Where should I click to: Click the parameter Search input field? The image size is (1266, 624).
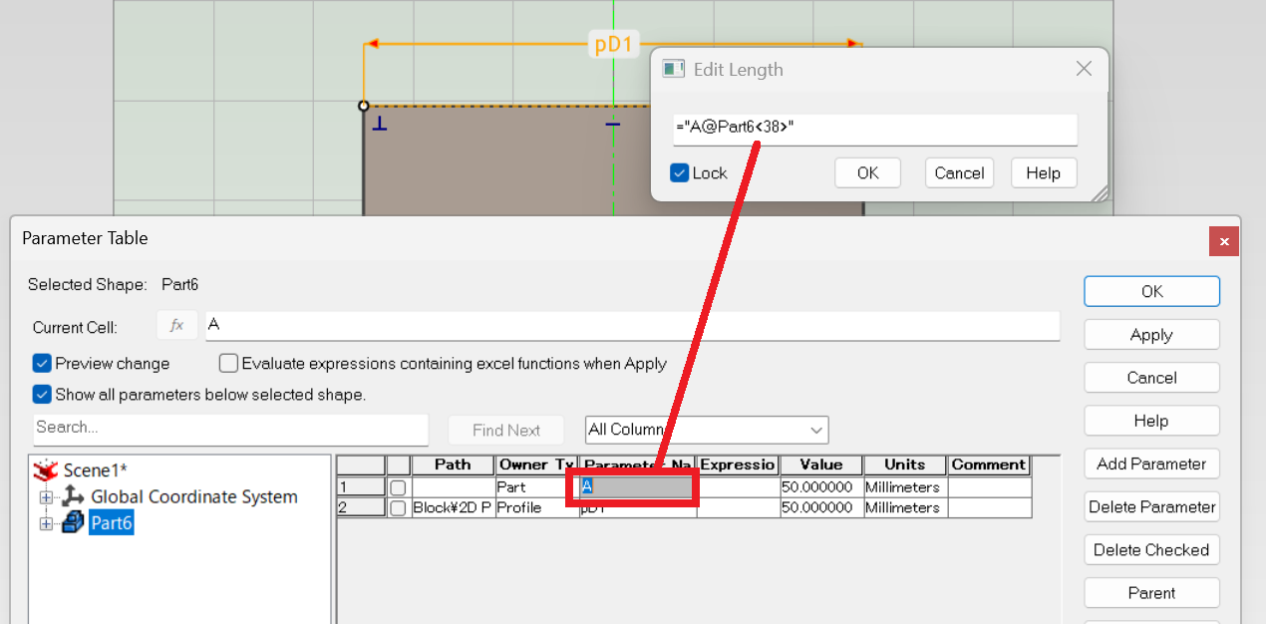point(230,428)
